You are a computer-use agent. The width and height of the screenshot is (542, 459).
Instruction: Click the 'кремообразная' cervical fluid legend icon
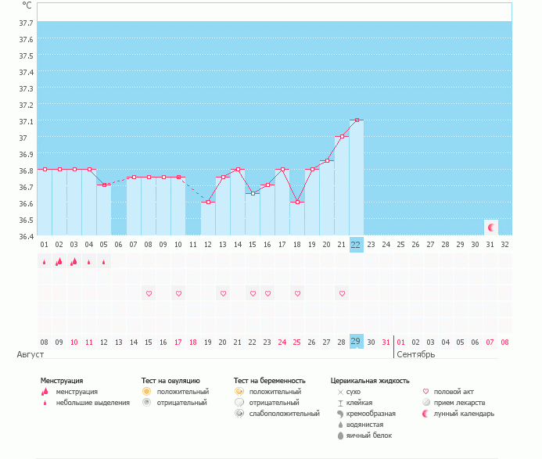point(340,413)
